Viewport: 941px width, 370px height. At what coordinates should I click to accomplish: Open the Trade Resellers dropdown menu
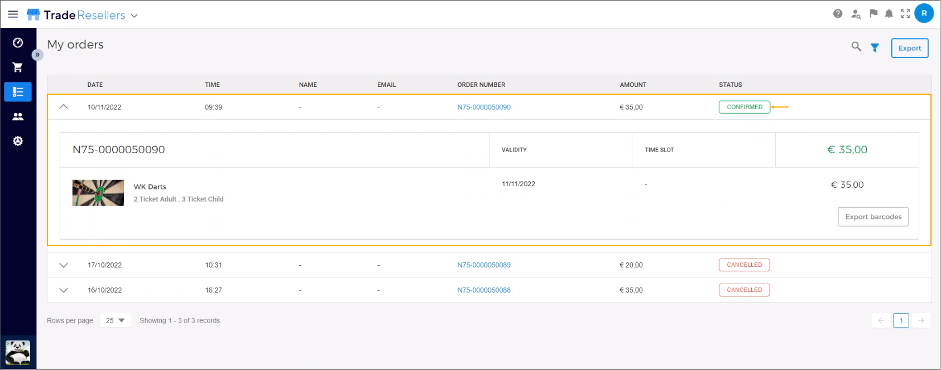tap(134, 16)
